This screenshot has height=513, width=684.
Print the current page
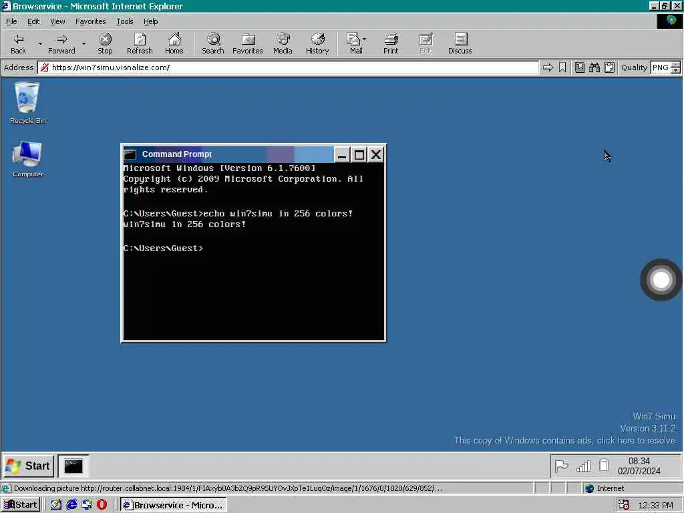391,43
